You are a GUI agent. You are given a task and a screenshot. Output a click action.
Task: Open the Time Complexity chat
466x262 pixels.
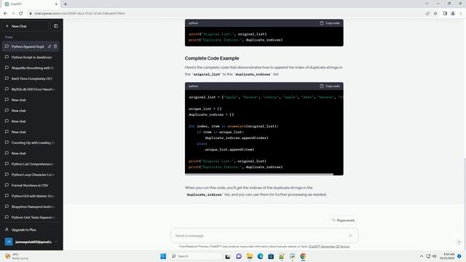pos(31,79)
